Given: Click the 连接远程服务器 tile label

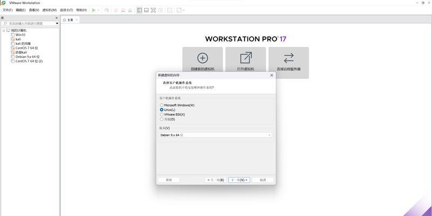Looking at the screenshot, I should (x=289, y=69).
